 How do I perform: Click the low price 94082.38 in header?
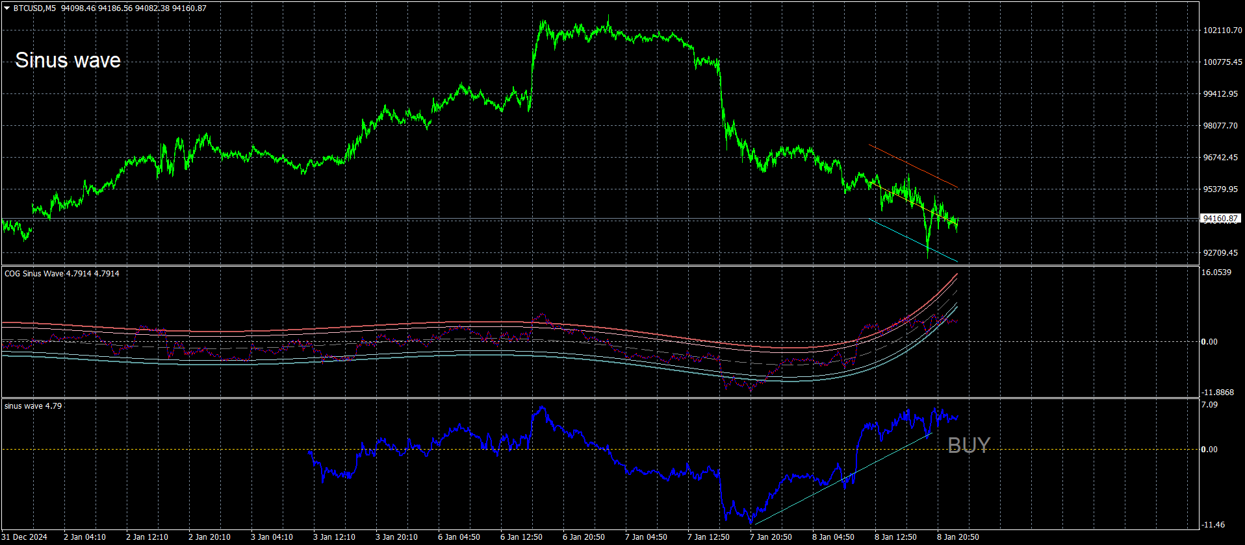point(152,8)
